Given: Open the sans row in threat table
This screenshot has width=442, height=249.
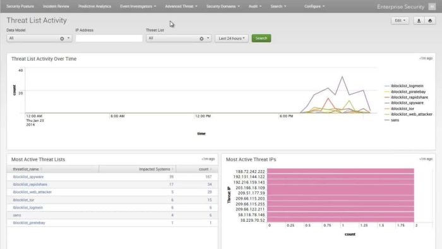Looking at the screenshot, I should (112, 215).
